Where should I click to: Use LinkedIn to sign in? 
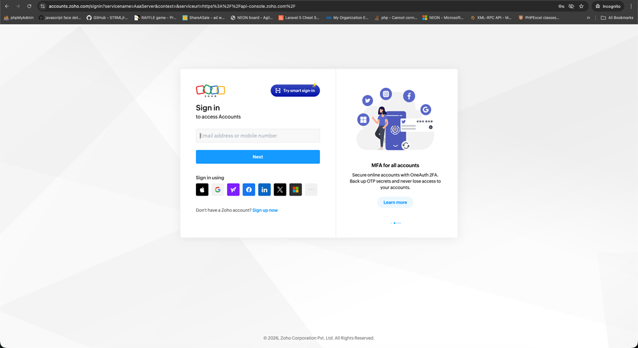pyautogui.click(x=264, y=190)
